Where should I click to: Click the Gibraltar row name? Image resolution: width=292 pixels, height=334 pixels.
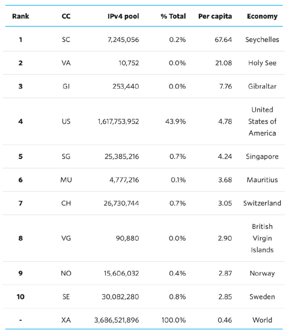coord(262,86)
